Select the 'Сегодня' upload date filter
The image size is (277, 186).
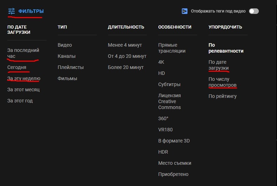tap(17, 67)
